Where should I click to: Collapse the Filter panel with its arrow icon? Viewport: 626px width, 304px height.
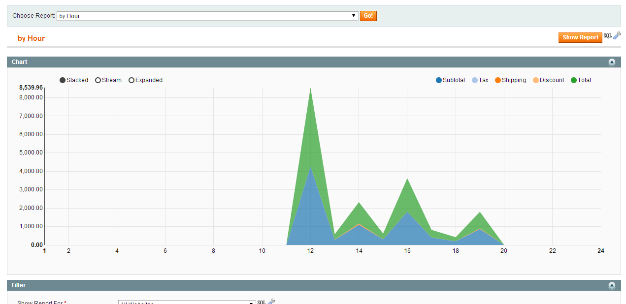click(x=612, y=285)
